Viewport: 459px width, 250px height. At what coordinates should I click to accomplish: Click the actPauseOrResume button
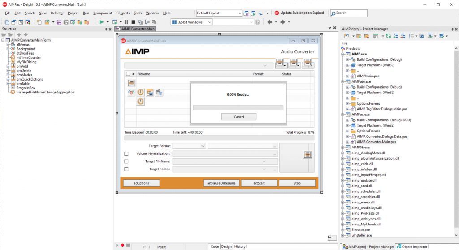pyautogui.click(x=221, y=183)
